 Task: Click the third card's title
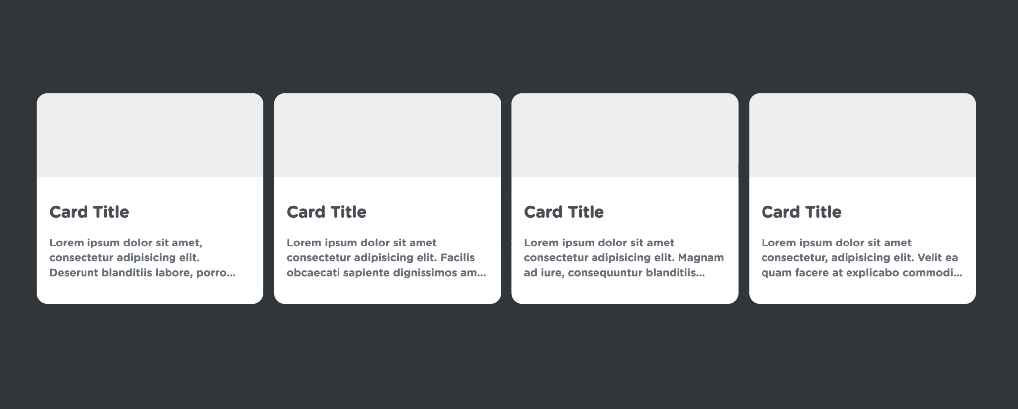click(564, 212)
